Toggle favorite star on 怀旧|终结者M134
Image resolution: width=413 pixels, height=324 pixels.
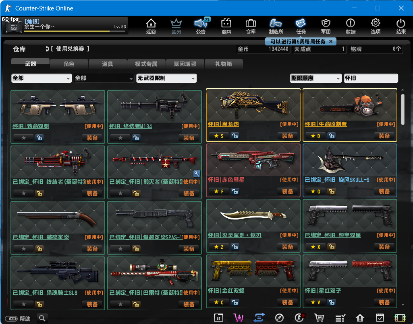[120, 138]
